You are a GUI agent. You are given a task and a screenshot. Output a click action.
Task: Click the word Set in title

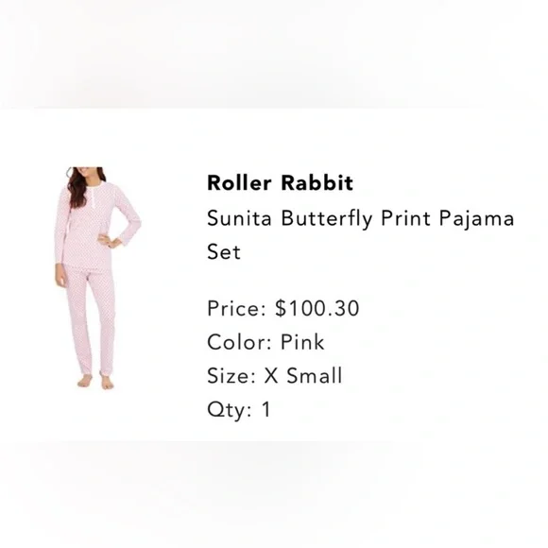click(x=224, y=251)
